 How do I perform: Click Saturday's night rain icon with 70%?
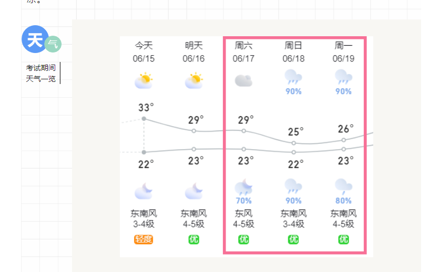(x=243, y=187)
